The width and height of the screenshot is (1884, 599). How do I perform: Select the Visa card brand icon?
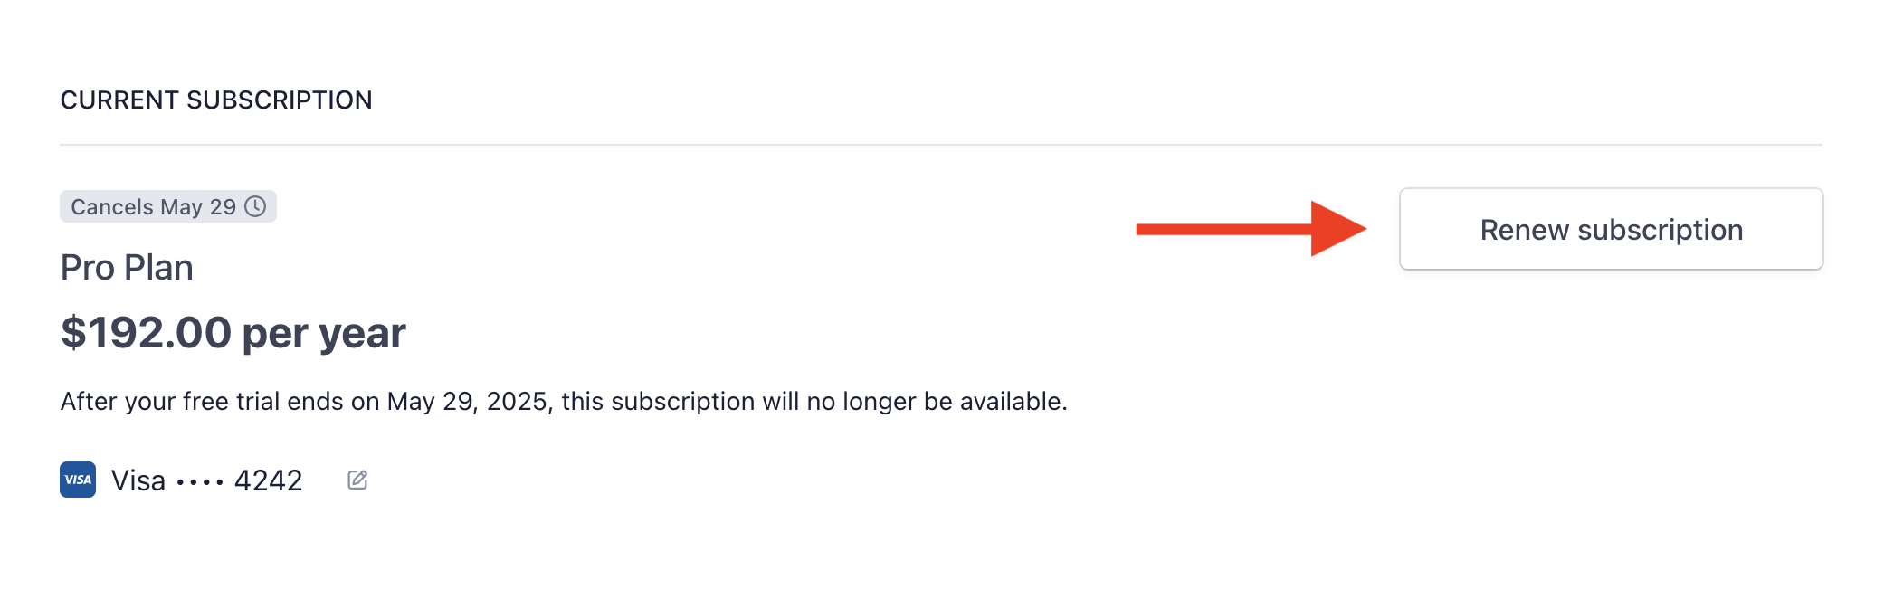click(77, 480)
